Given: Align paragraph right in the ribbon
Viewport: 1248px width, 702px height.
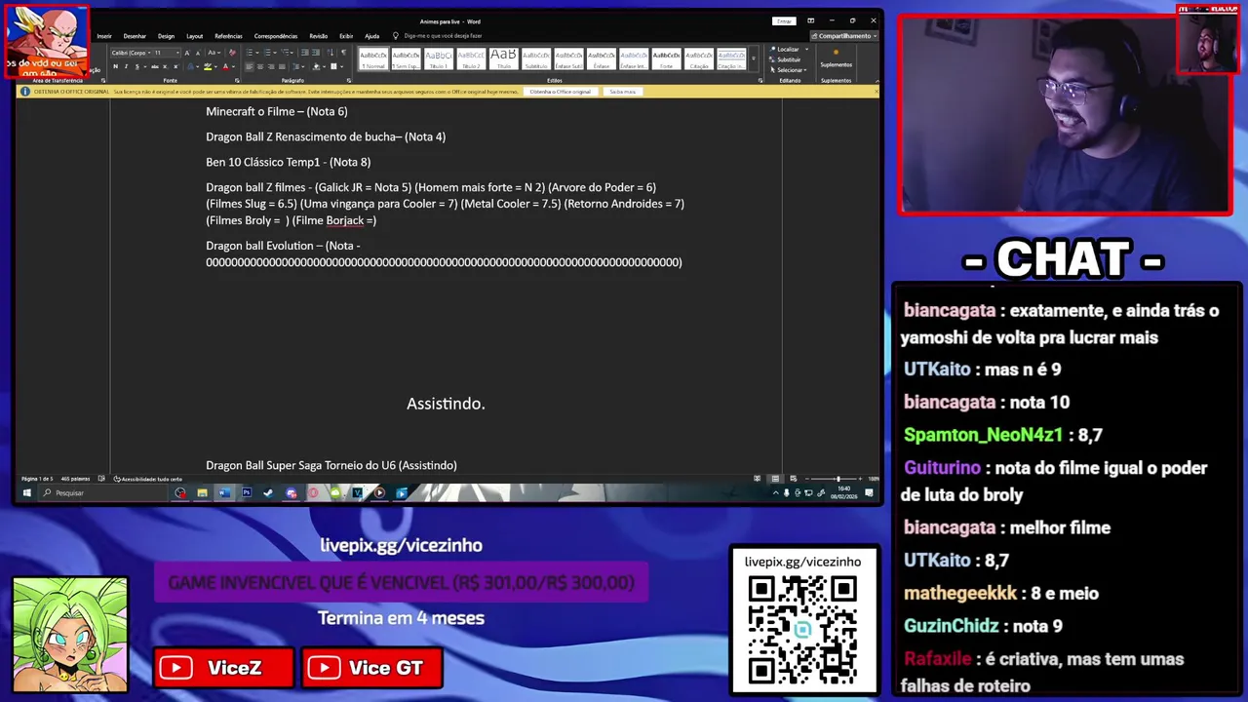Looking at the screenshot, I should [271, 66].
